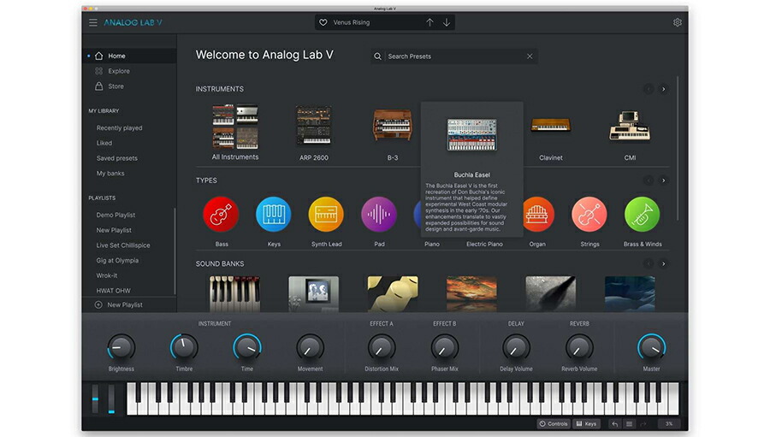Choose the Clavinet instrument
Image resolution: width=770 pixels, height=437 pixels.
(551, 126)
